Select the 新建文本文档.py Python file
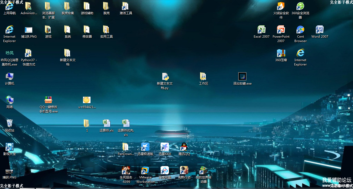This screenshot has height=189, width=353. [165, 77]
